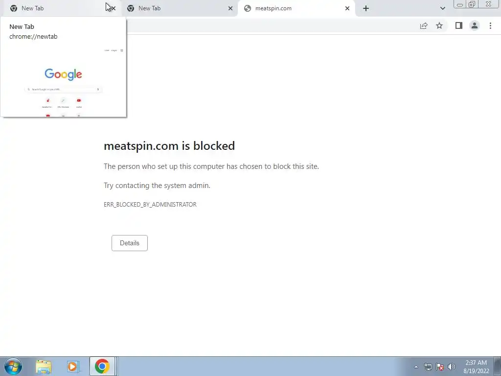Select the meatspin.com tab
The height and width of the screenshot is (376, 501).
tap(296, 8)
